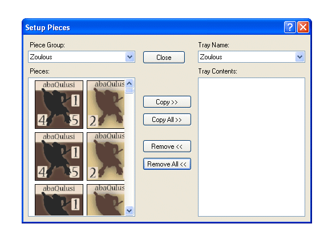Click the Piece Group Zoulous combo field
The height and width of the screenshot is (240, 336).
(82, 57)
